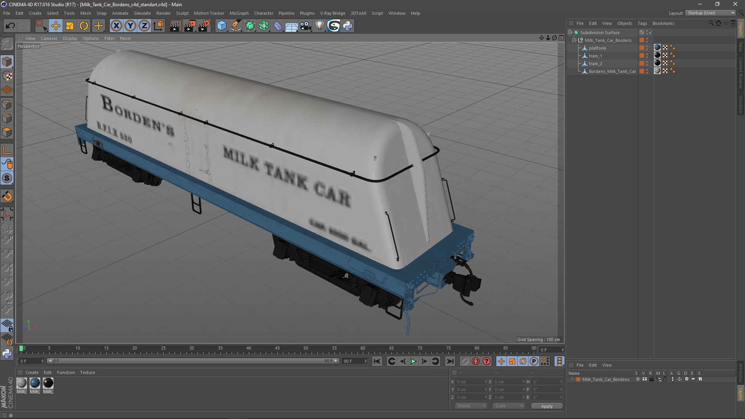Open material manager Texture menu

[x=87, y=372]
